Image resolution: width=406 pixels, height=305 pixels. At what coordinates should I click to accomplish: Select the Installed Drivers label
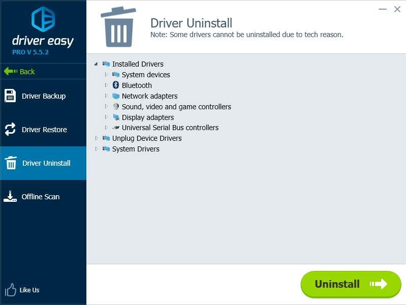click(x=138, y=64)
